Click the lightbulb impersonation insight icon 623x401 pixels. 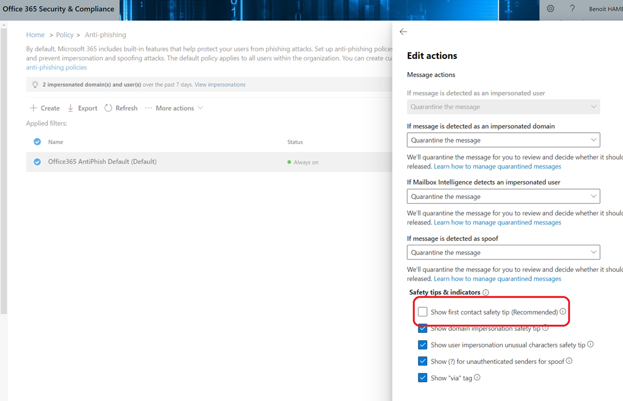35,84
